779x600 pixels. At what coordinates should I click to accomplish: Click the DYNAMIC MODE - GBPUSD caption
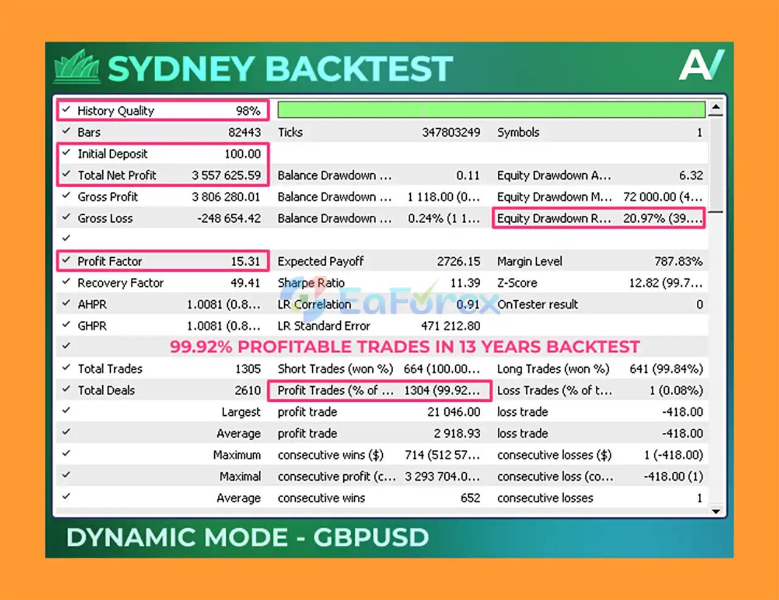coord(248,537)
